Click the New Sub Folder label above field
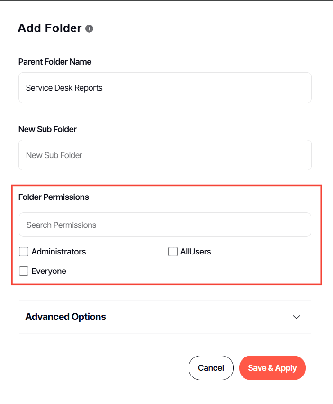This screenshot has height=404, width=333. 47,129
